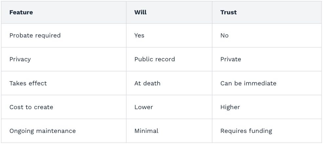Click the 'Requires funding' cell
This screenshot has width=323, height=144.
coord(246,131)
